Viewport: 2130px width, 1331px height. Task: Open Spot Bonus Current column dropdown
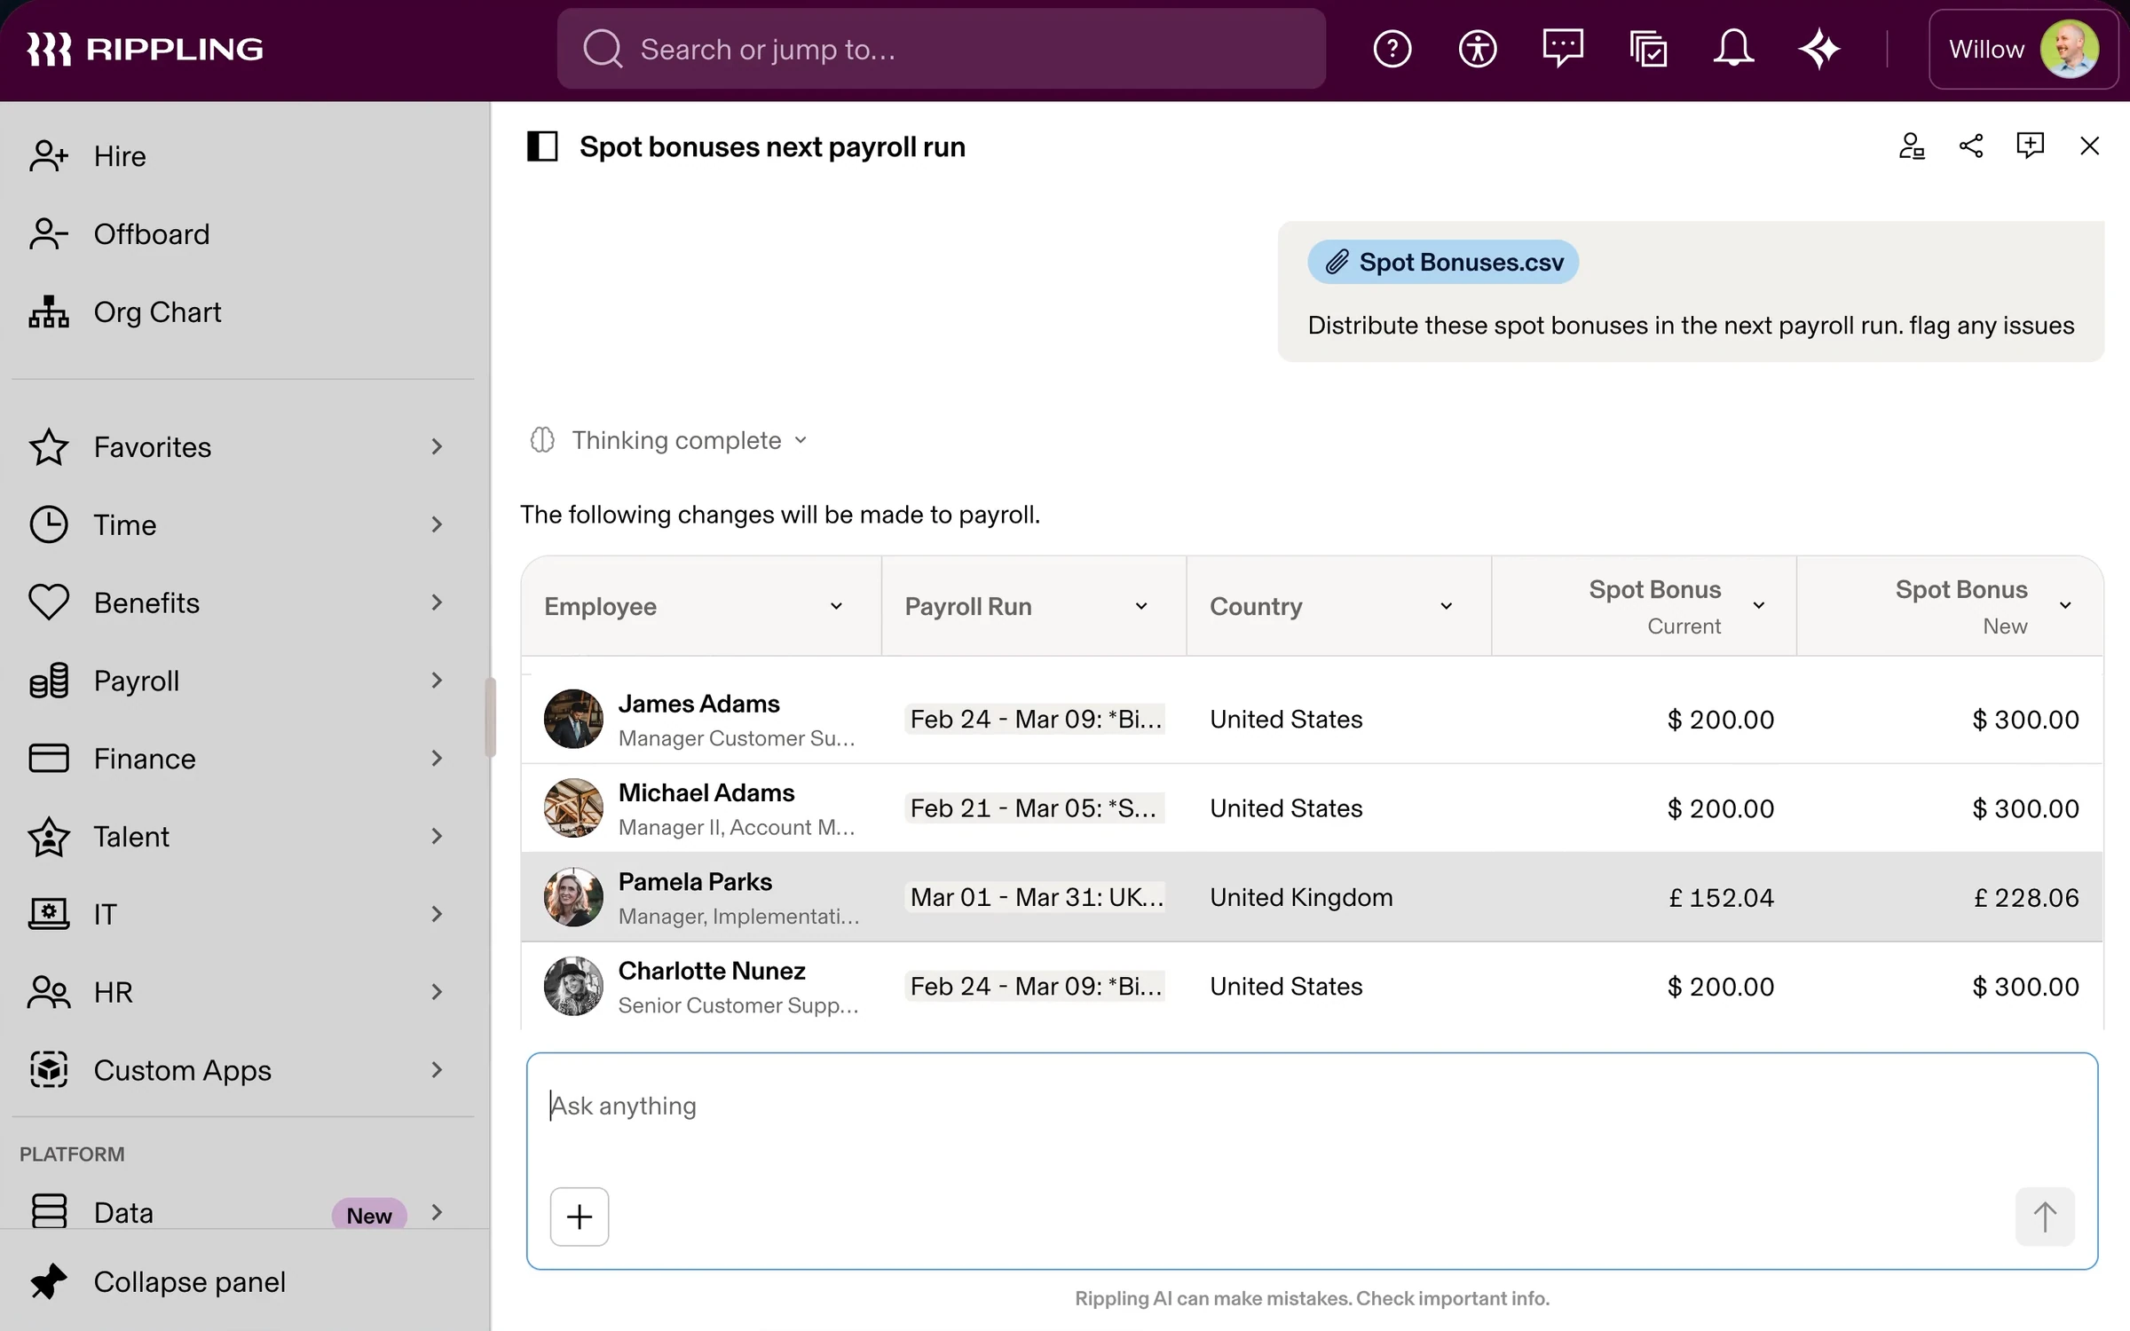coord(1758,605)
